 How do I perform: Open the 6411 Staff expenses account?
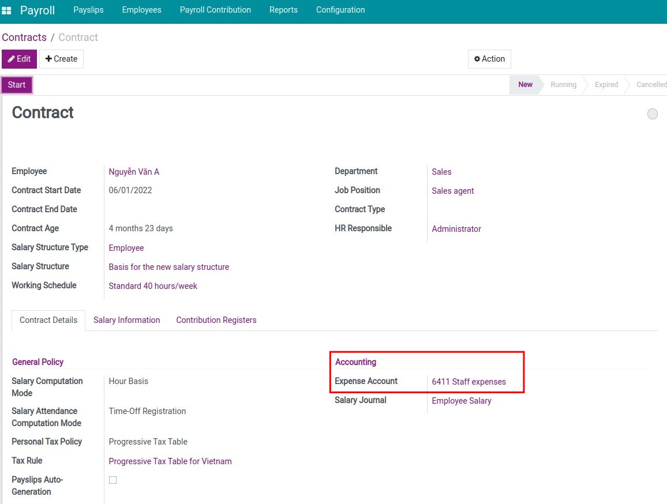(469, 381)
